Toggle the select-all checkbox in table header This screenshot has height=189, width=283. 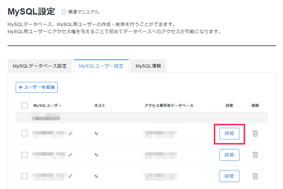coord(25,106)
